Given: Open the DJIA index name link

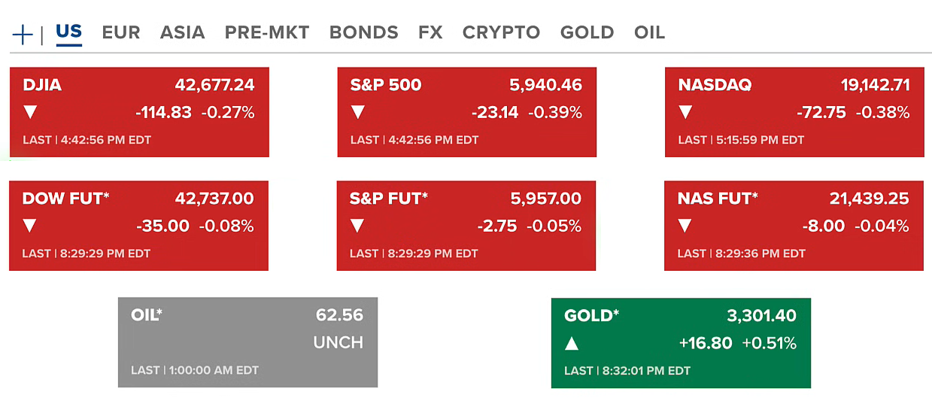Looking at the screenshot, I should [42, 85].
